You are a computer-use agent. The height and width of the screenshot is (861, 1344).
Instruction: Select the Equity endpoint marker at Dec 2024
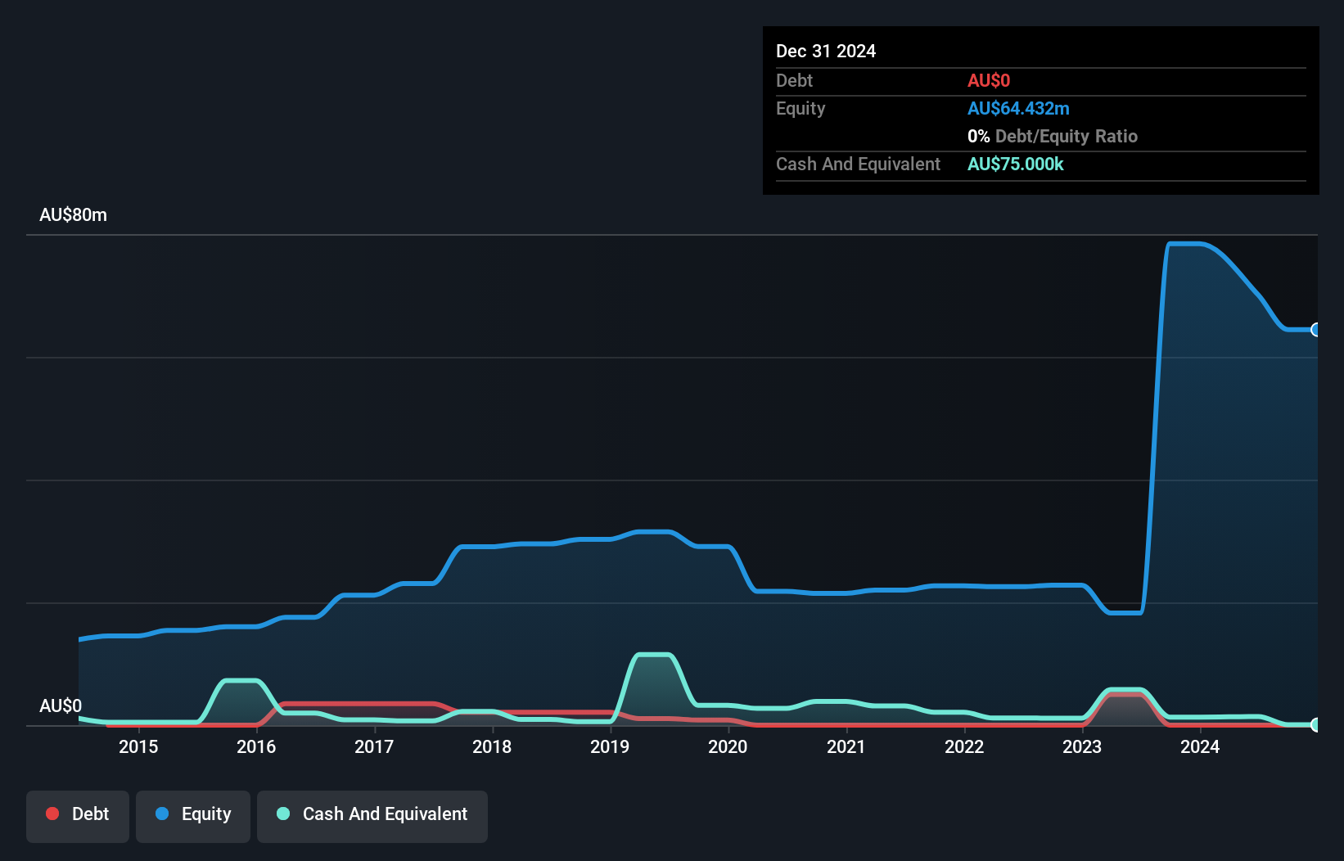1316,330
